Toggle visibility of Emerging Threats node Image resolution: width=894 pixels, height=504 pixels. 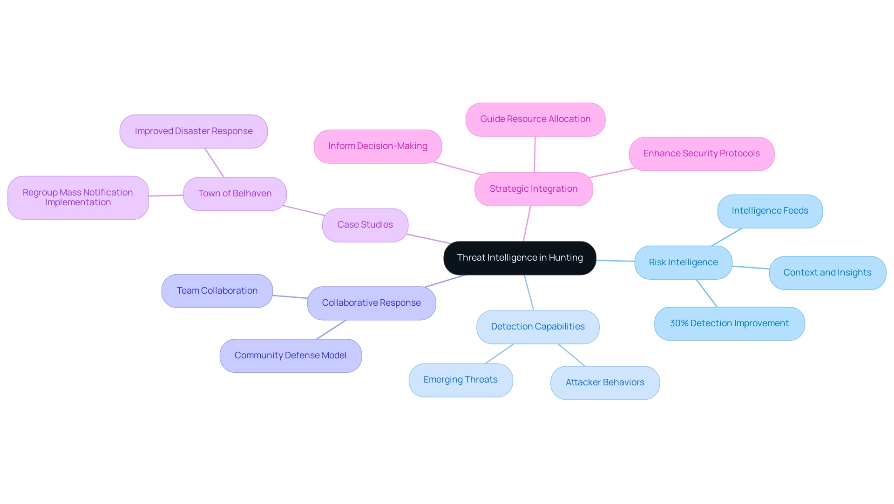click(464, 379)
